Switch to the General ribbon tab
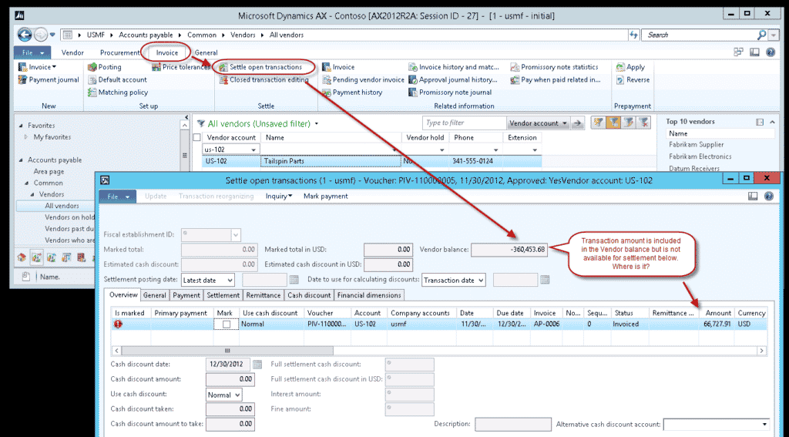Viewport: 789px width, 437px height. 206,52
